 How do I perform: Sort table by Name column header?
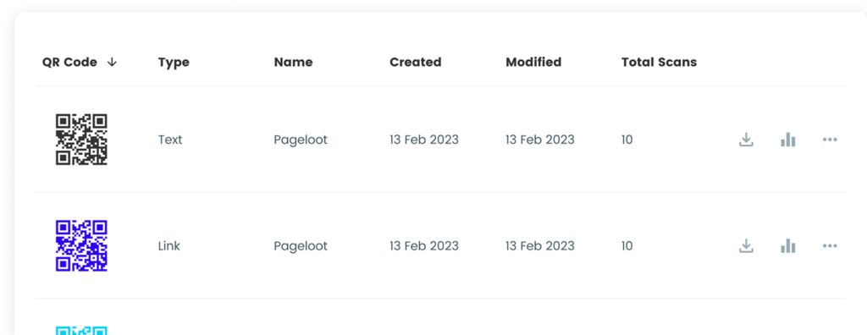[x=293, y=63]
